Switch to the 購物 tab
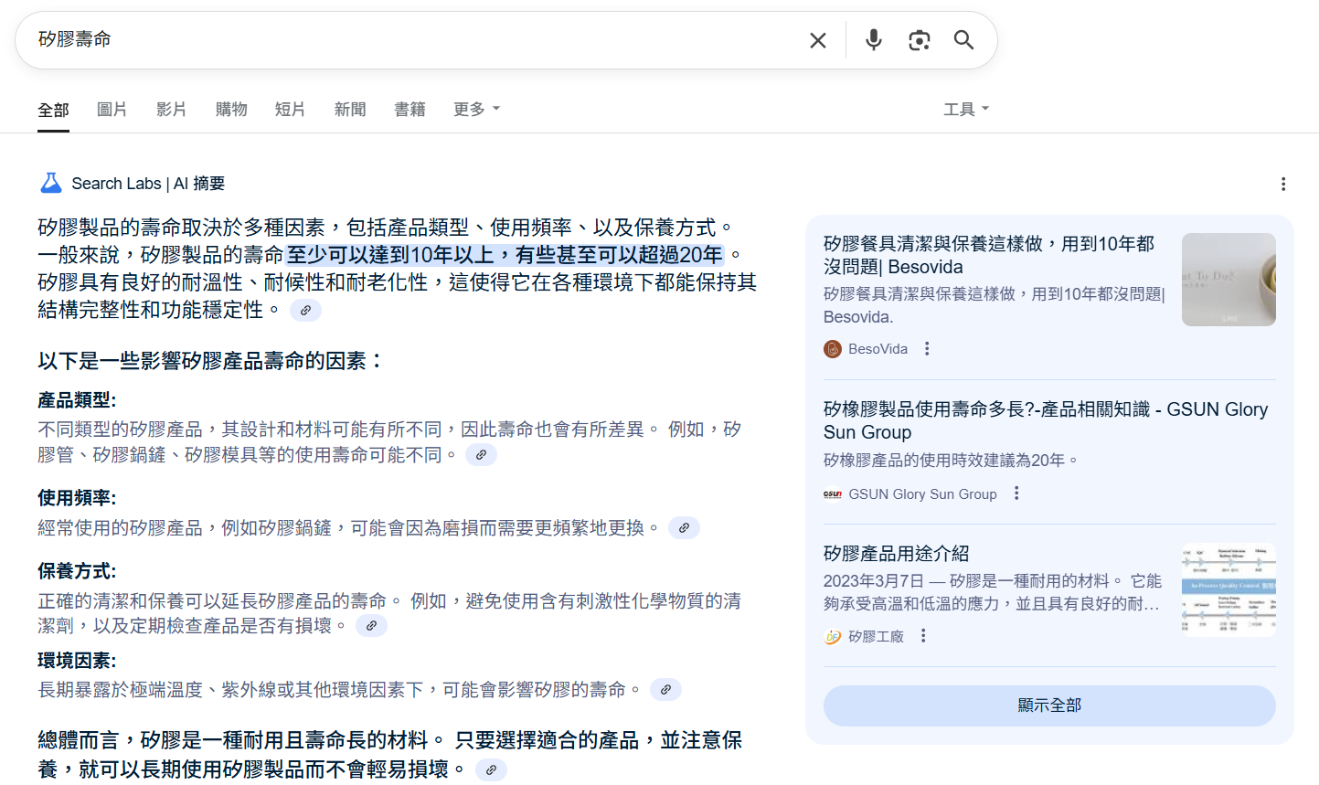Image resolution: width=1319 pixels, height=785 pixels. coord(231,109)
